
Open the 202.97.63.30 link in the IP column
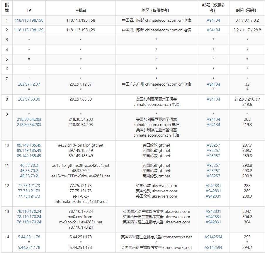(29, 99)
